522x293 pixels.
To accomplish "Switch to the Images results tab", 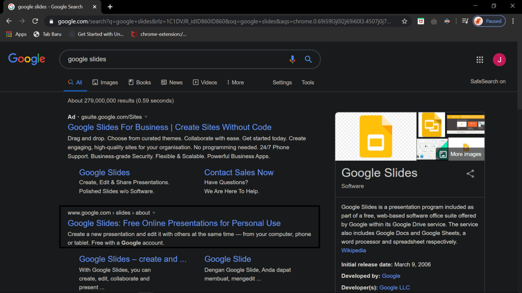I will 105,82.
